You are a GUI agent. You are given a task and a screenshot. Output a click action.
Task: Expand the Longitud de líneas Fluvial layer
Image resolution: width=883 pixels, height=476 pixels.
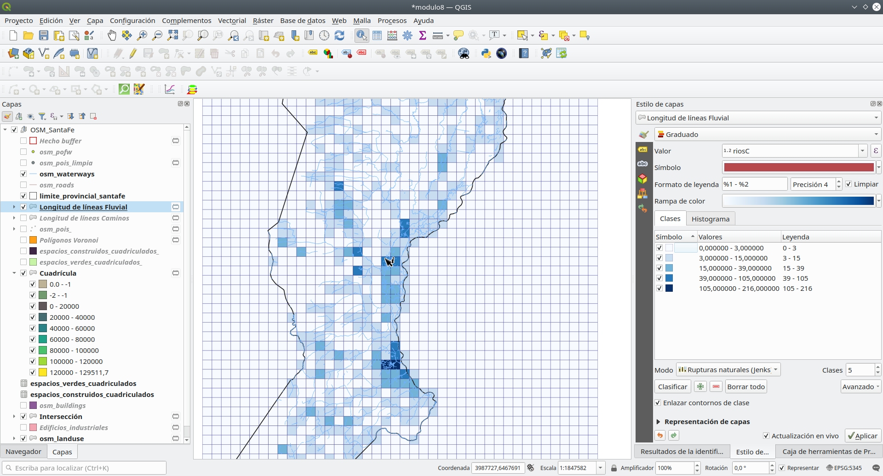coord(14,207)
